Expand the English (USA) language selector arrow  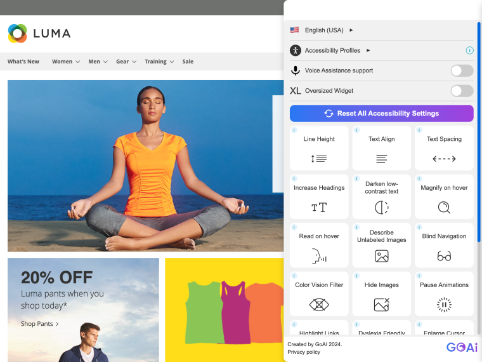[x=351, y=30]
